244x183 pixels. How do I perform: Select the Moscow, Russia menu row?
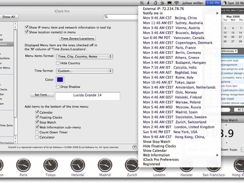(179, 107)
